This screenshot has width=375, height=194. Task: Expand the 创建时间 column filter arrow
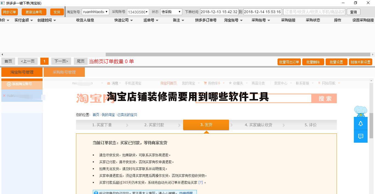55,20
